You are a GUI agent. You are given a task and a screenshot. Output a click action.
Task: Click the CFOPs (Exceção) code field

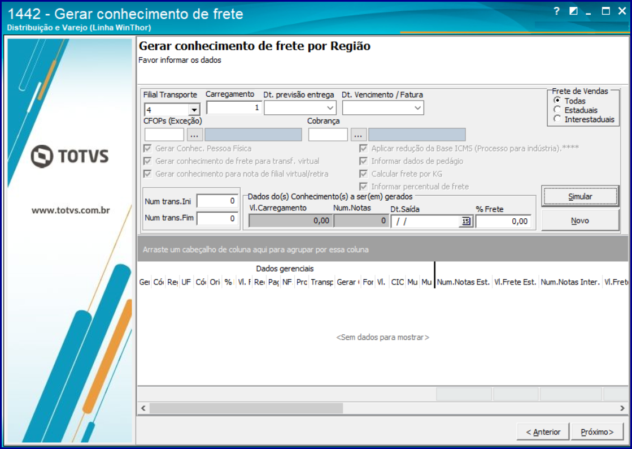point(164,135)
